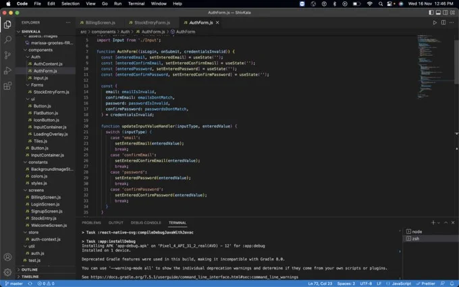Open the Accounts menu icon
The image size is (459, 287).
point(7,257)
